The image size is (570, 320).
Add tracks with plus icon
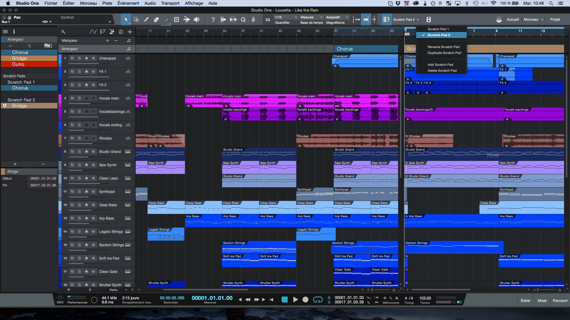coord(130,32)
